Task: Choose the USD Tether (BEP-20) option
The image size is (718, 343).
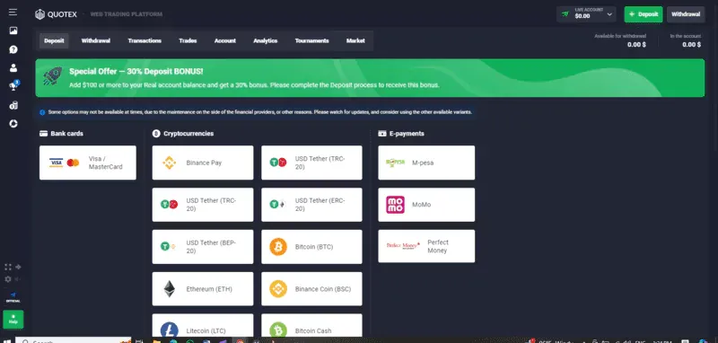Action: pos(203,247)
